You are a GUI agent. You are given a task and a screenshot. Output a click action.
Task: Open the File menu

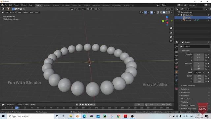tap(6, 5)
